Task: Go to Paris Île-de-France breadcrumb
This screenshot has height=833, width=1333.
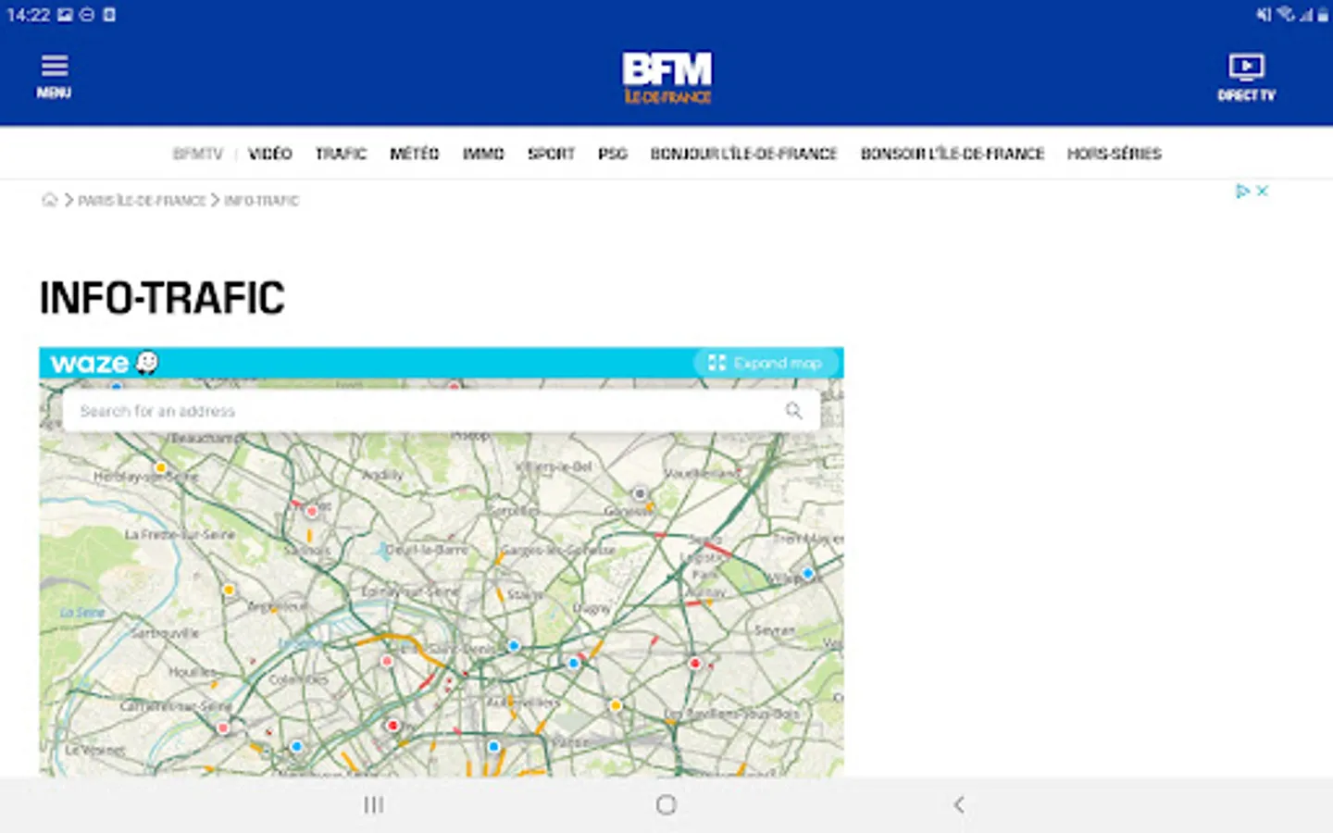Action: (x=142, y=200)
